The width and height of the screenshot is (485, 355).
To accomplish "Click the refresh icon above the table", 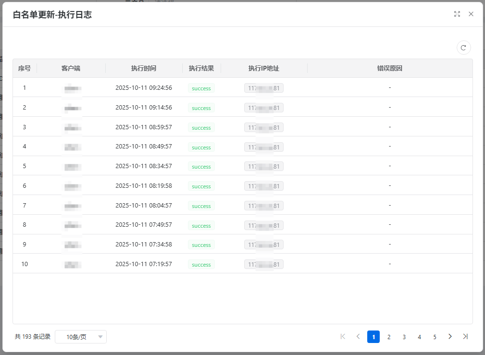I will 463,48.
